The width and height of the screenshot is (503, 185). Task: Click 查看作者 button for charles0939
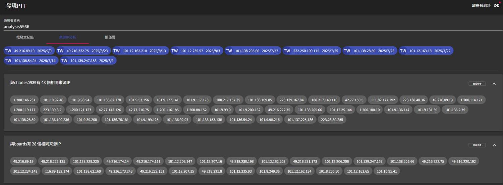(477, 84)
